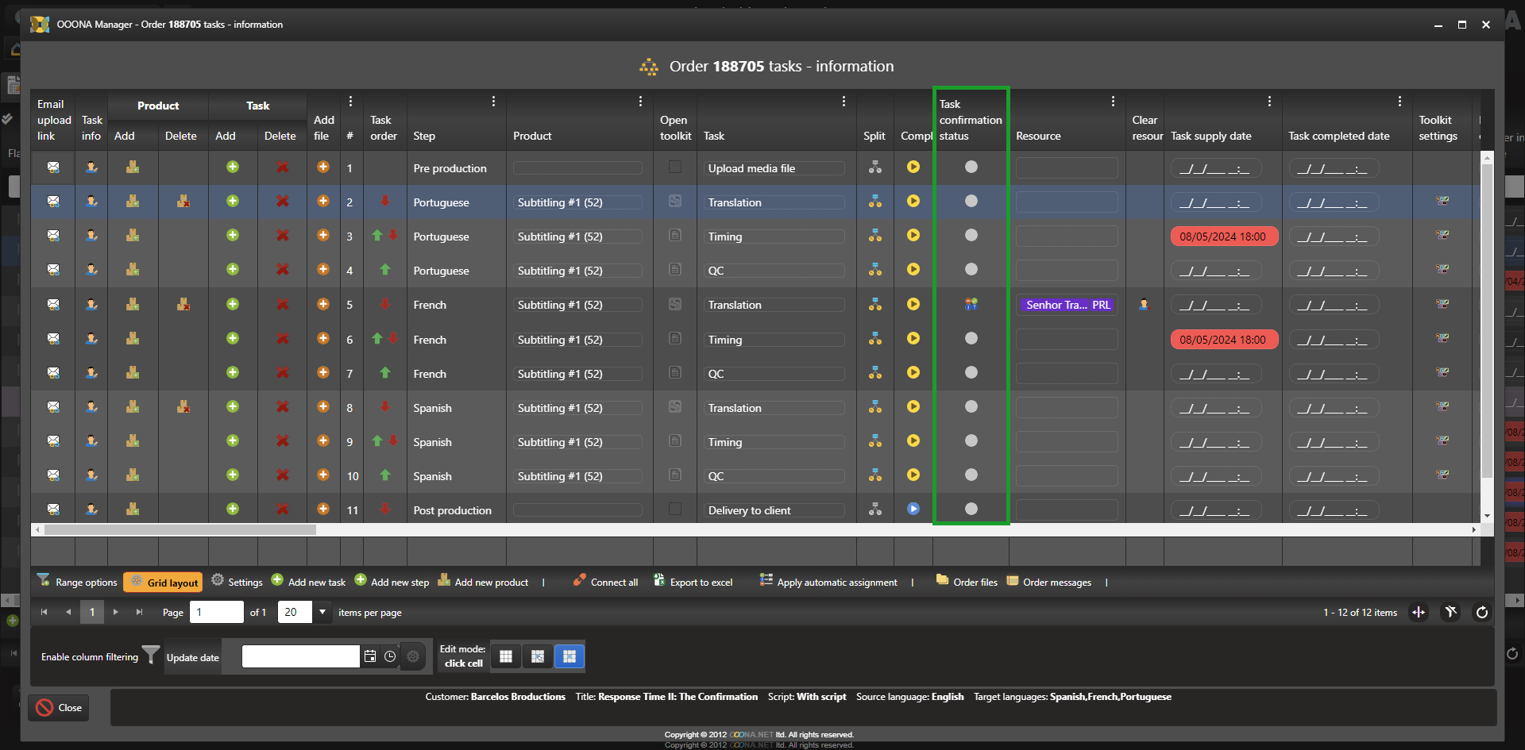Screen dimensions: 1525x750
Task: Open Resource column options menu
Action: click(x=1113, y=102)
